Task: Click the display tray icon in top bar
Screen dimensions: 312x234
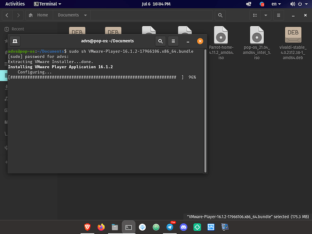Action: (249, 4)
